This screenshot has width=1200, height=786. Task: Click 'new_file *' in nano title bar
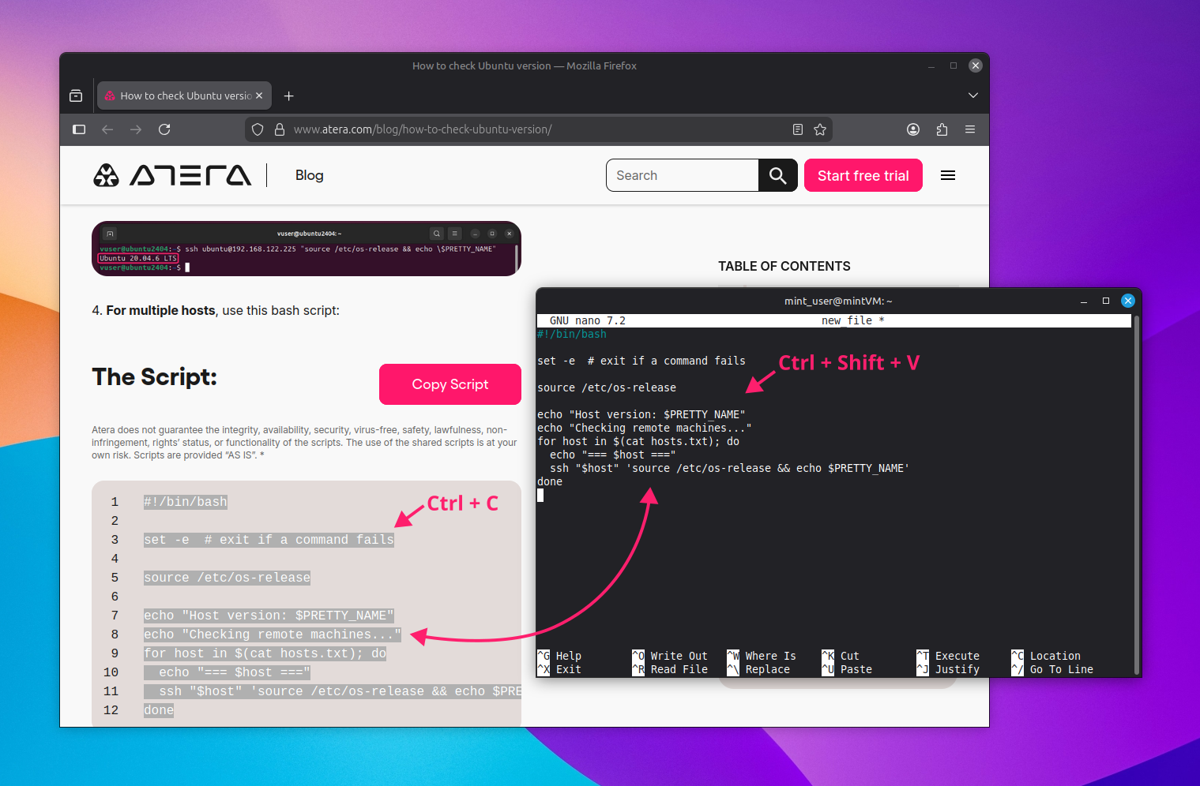click(x=853, y=320)
